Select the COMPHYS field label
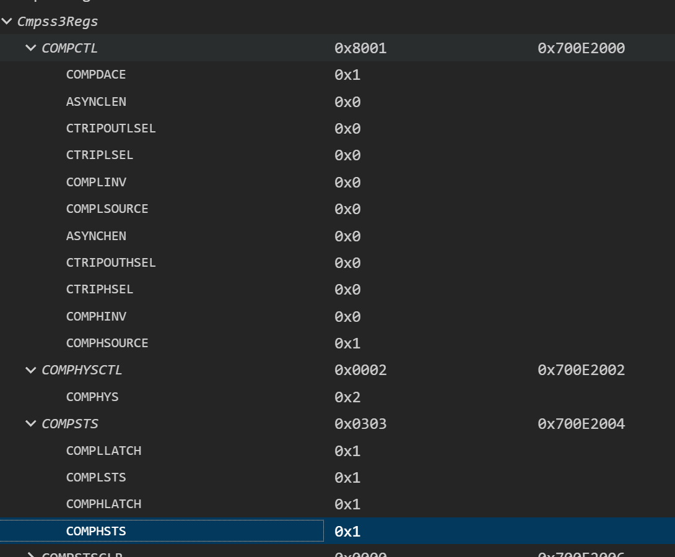Image resolution: width=675 pixels, height=557 pixels. tap(92, 397)
